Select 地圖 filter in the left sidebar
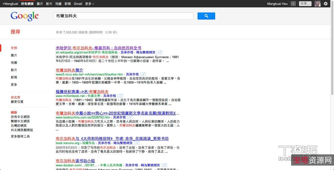 pyautogui.click(x=14, y=63)
